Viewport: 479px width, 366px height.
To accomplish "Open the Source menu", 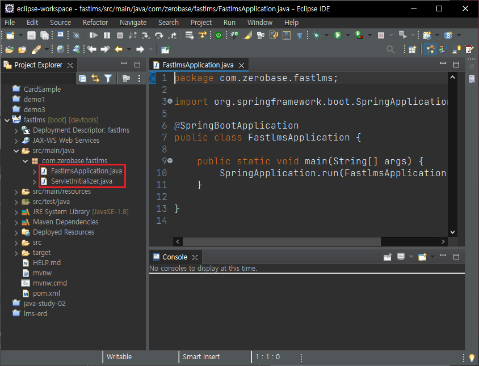I will point(61,23).
